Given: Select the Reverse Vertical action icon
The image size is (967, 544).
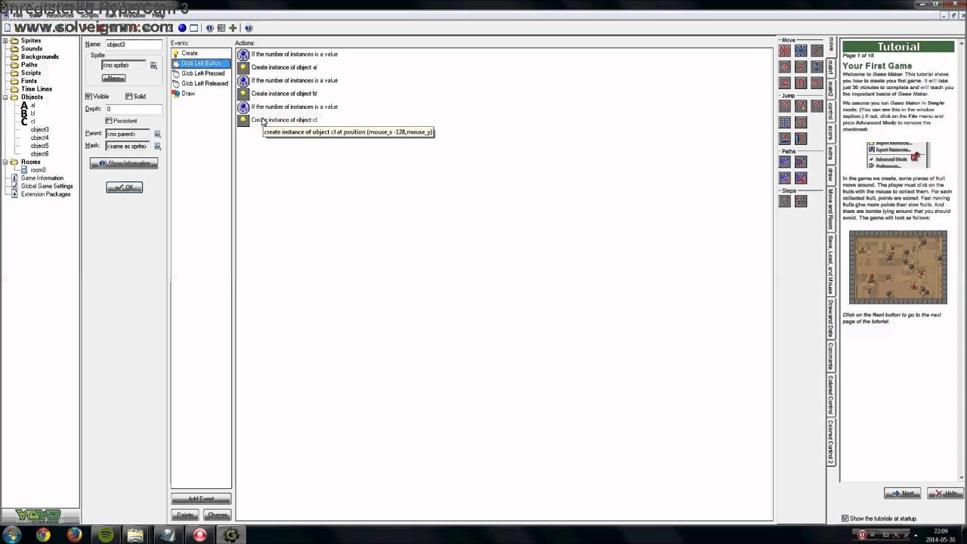Looking at the screenshot, I should pos(801,82).
